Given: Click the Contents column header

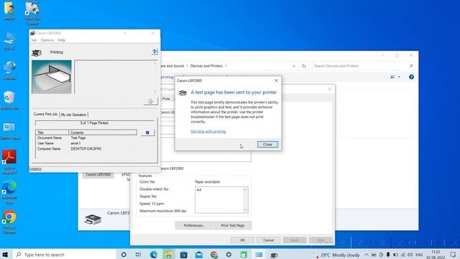Looking at the screenshot, I should tap(103, 132).
